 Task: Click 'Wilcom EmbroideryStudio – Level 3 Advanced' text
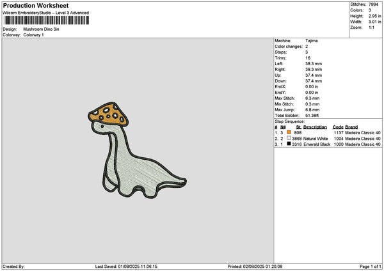tap(46, 13)
